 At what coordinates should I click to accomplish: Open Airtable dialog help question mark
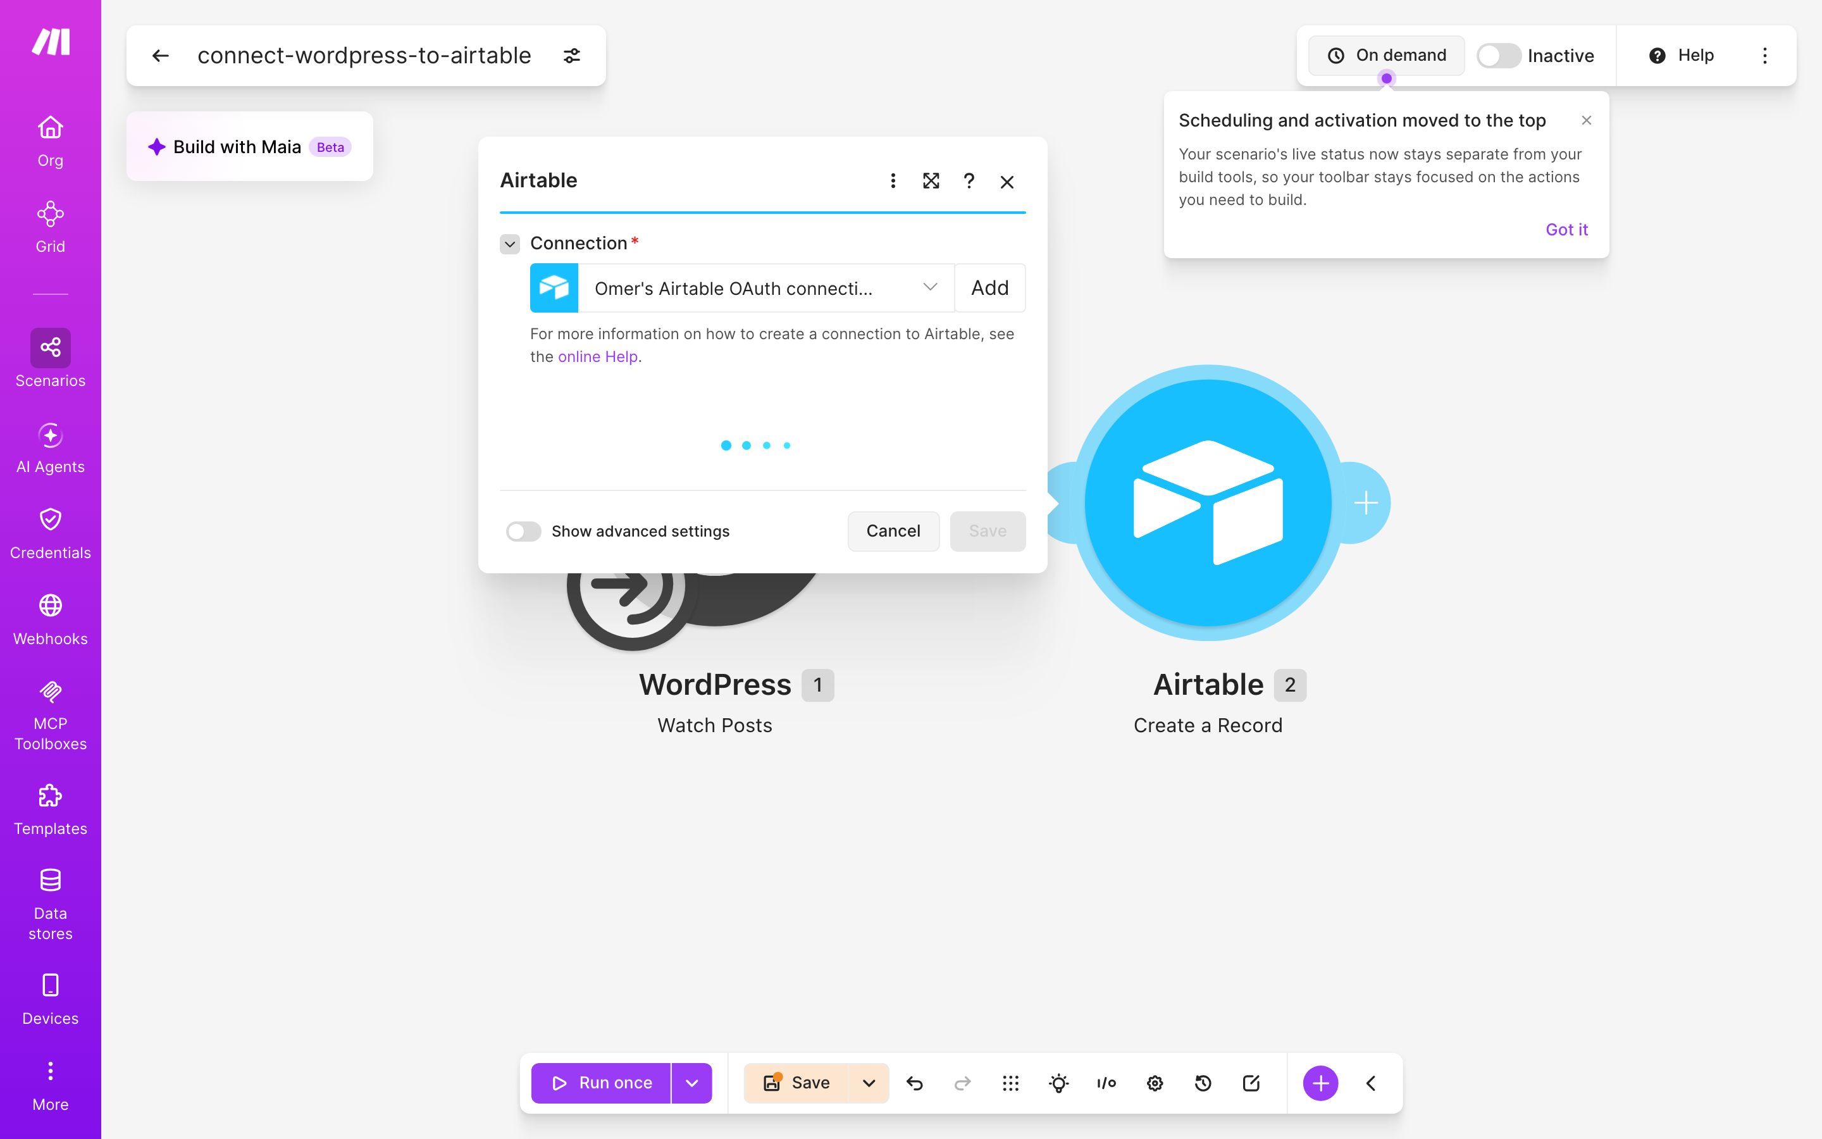[969, 181]
